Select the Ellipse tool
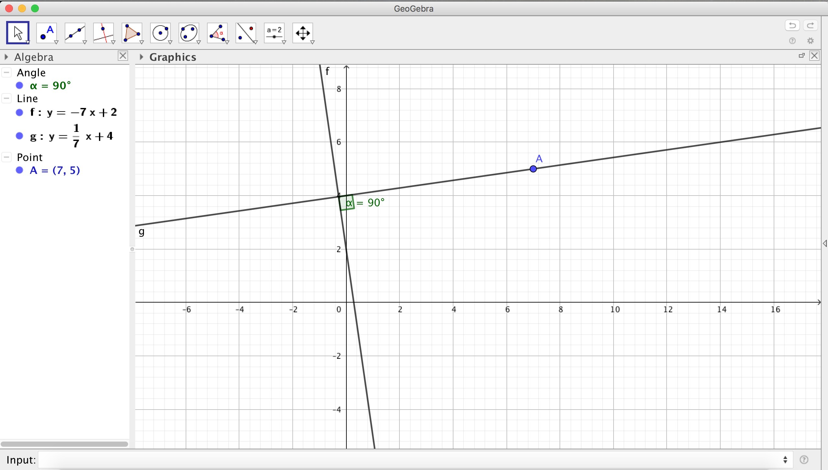Viewport: 828px width, 470px height. pos(189,33)
